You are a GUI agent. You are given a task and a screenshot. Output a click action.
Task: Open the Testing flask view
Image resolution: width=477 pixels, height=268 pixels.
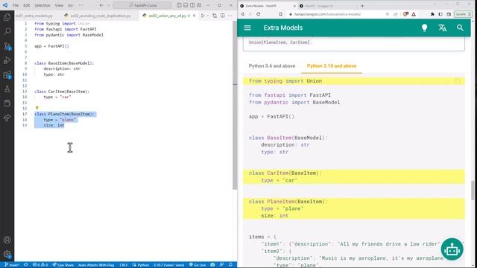7,89
